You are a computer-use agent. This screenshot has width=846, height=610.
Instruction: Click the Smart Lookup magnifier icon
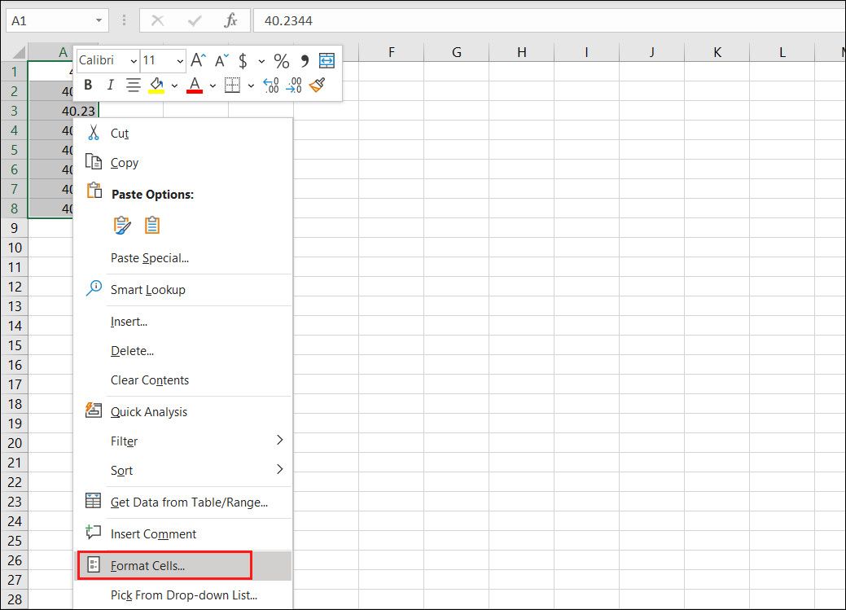pyautogui.click(x=94, y=288)
